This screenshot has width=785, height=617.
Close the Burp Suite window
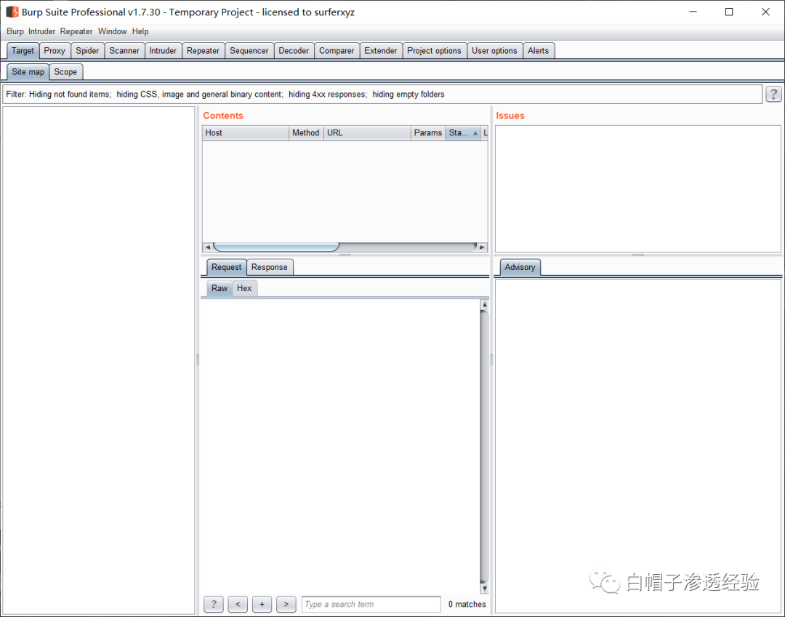coord(765,12)
